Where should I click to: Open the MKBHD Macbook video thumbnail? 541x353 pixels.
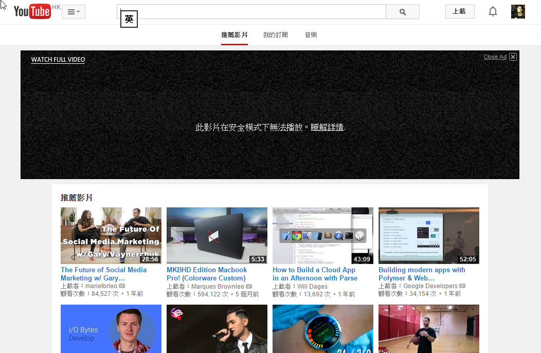point(217,236)
